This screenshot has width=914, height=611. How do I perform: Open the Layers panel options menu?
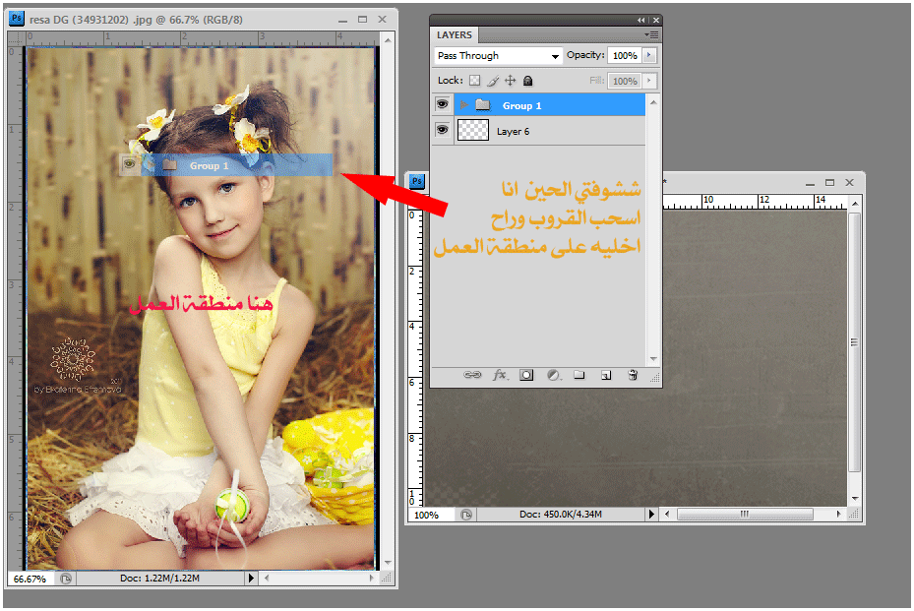pyautogui.click(x=650, y=34)
